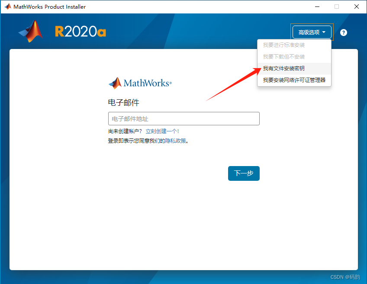Collapse the advanced options menu
Screen dimensions: 367x284
click(x=312, y=32)
